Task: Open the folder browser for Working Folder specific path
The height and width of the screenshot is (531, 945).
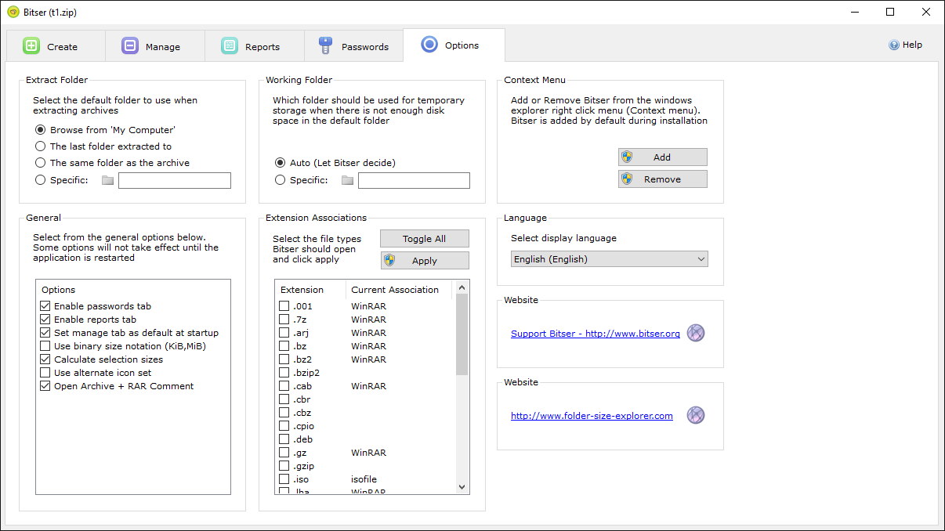Action: pyautogui.click(x=346, y=180)
